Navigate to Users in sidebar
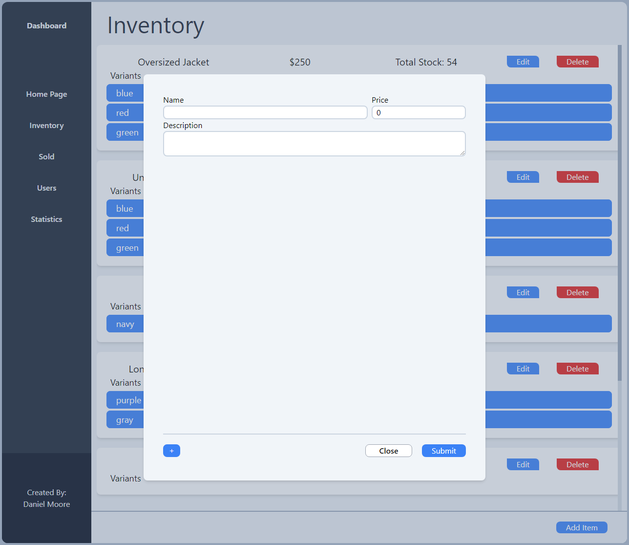629x545 pixels. click(46, 188)
